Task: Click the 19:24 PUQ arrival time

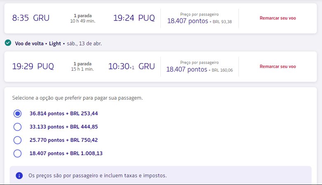Action: [x=134, y=18]
